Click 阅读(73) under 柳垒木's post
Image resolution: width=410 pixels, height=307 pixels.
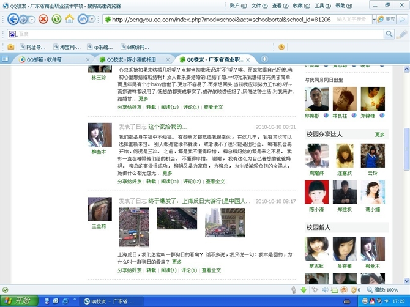click(170, 182)
